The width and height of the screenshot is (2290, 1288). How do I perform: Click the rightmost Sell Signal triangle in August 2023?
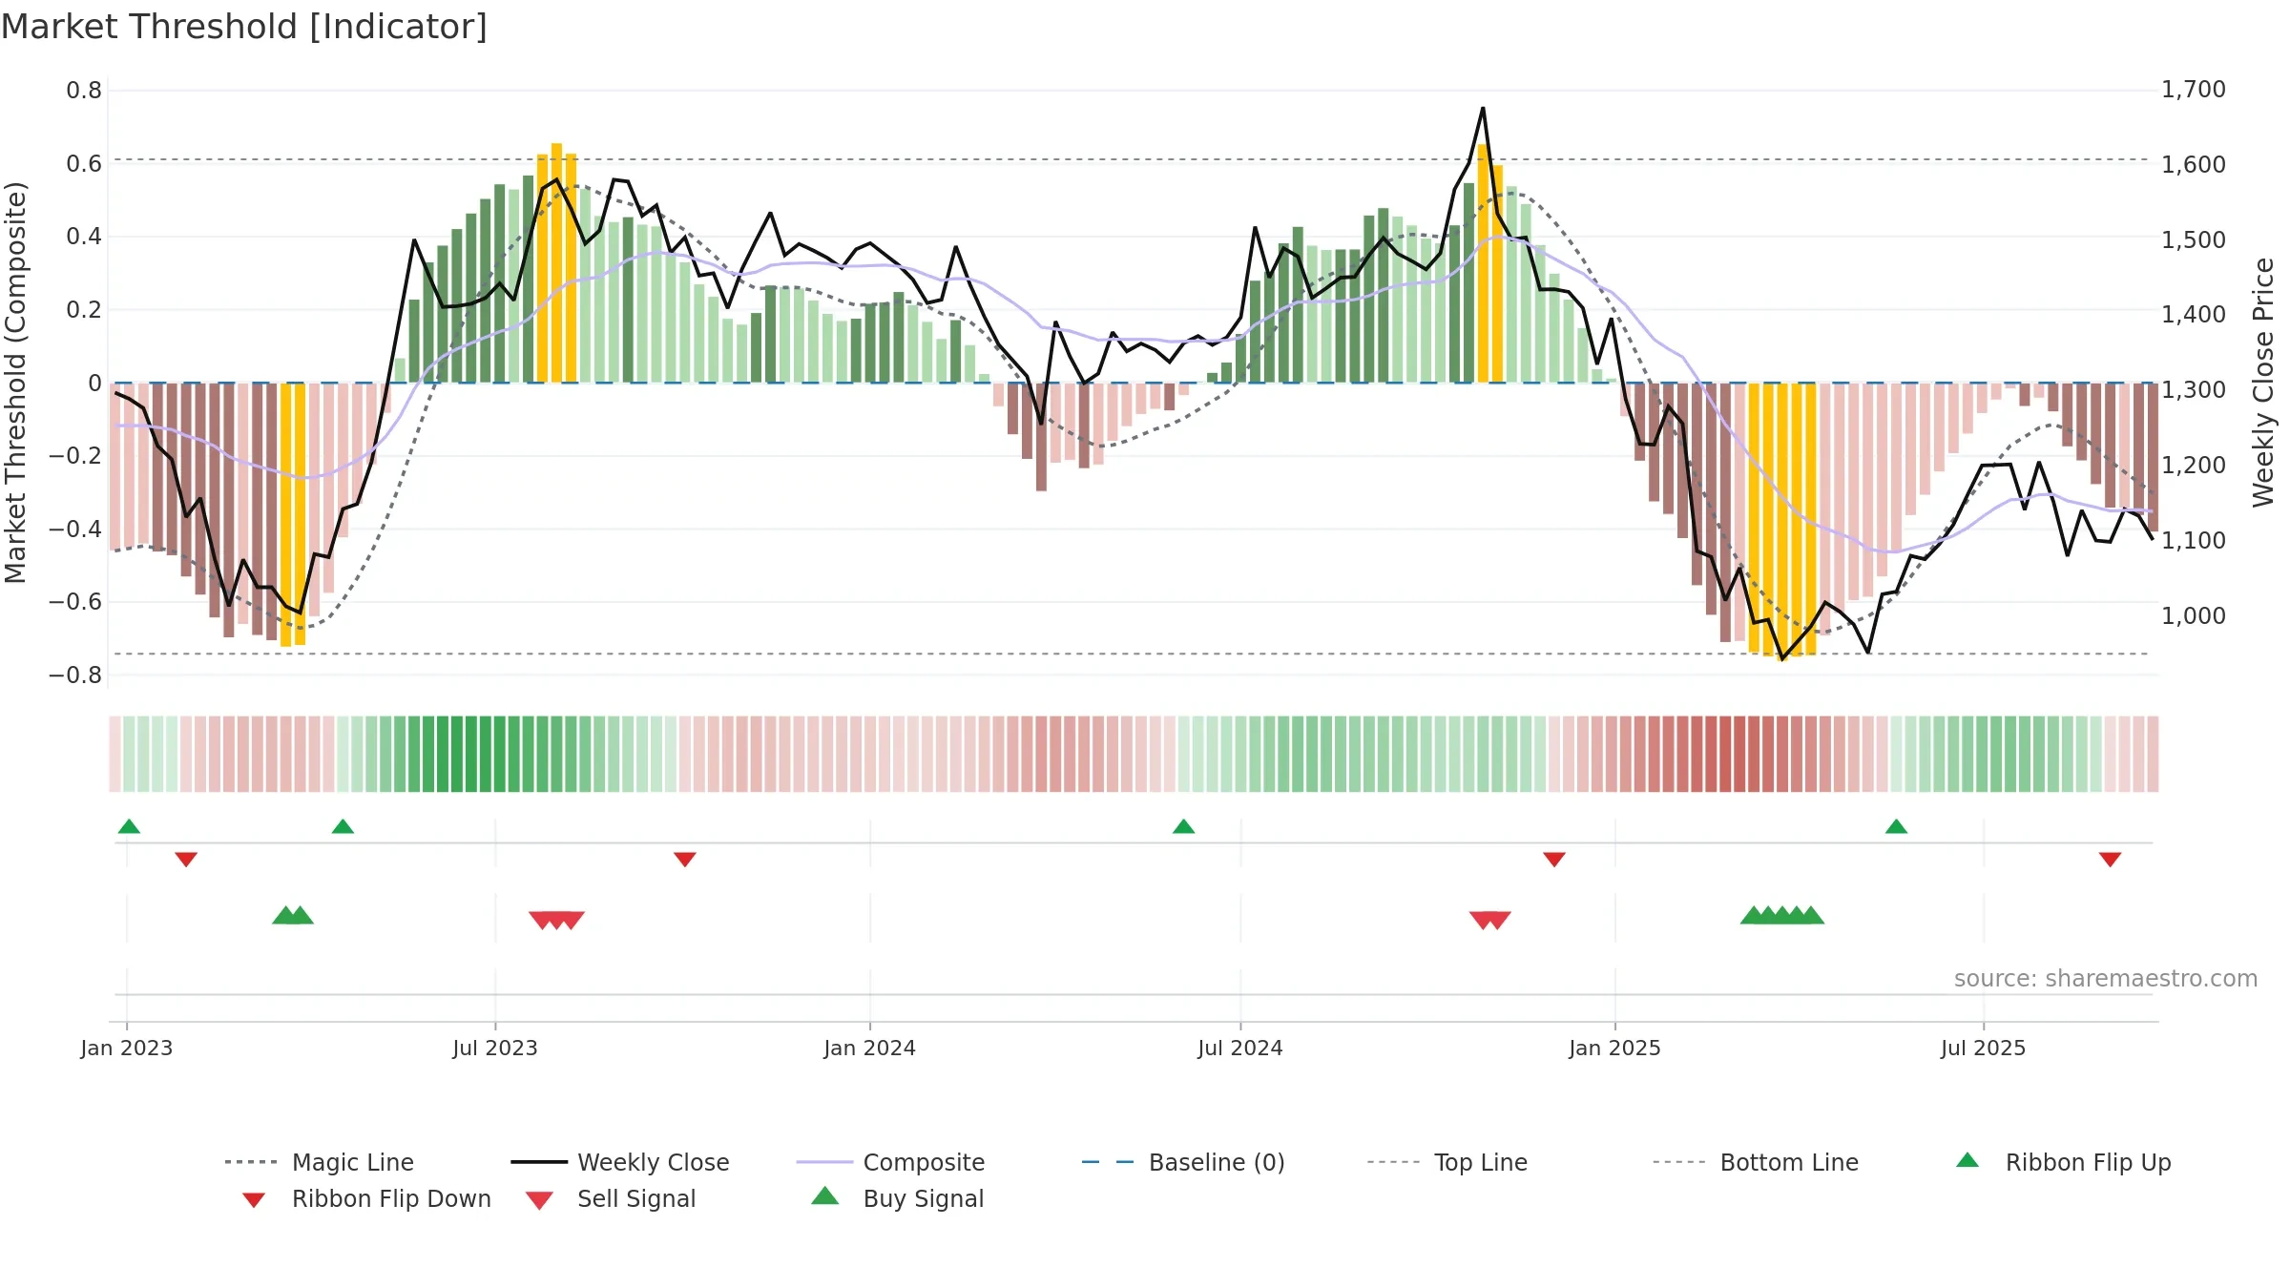[x=572, y=921]
